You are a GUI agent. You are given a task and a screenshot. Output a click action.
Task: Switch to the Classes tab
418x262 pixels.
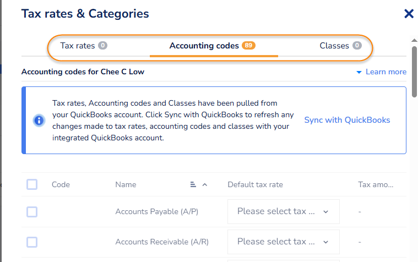pos(334,46)
